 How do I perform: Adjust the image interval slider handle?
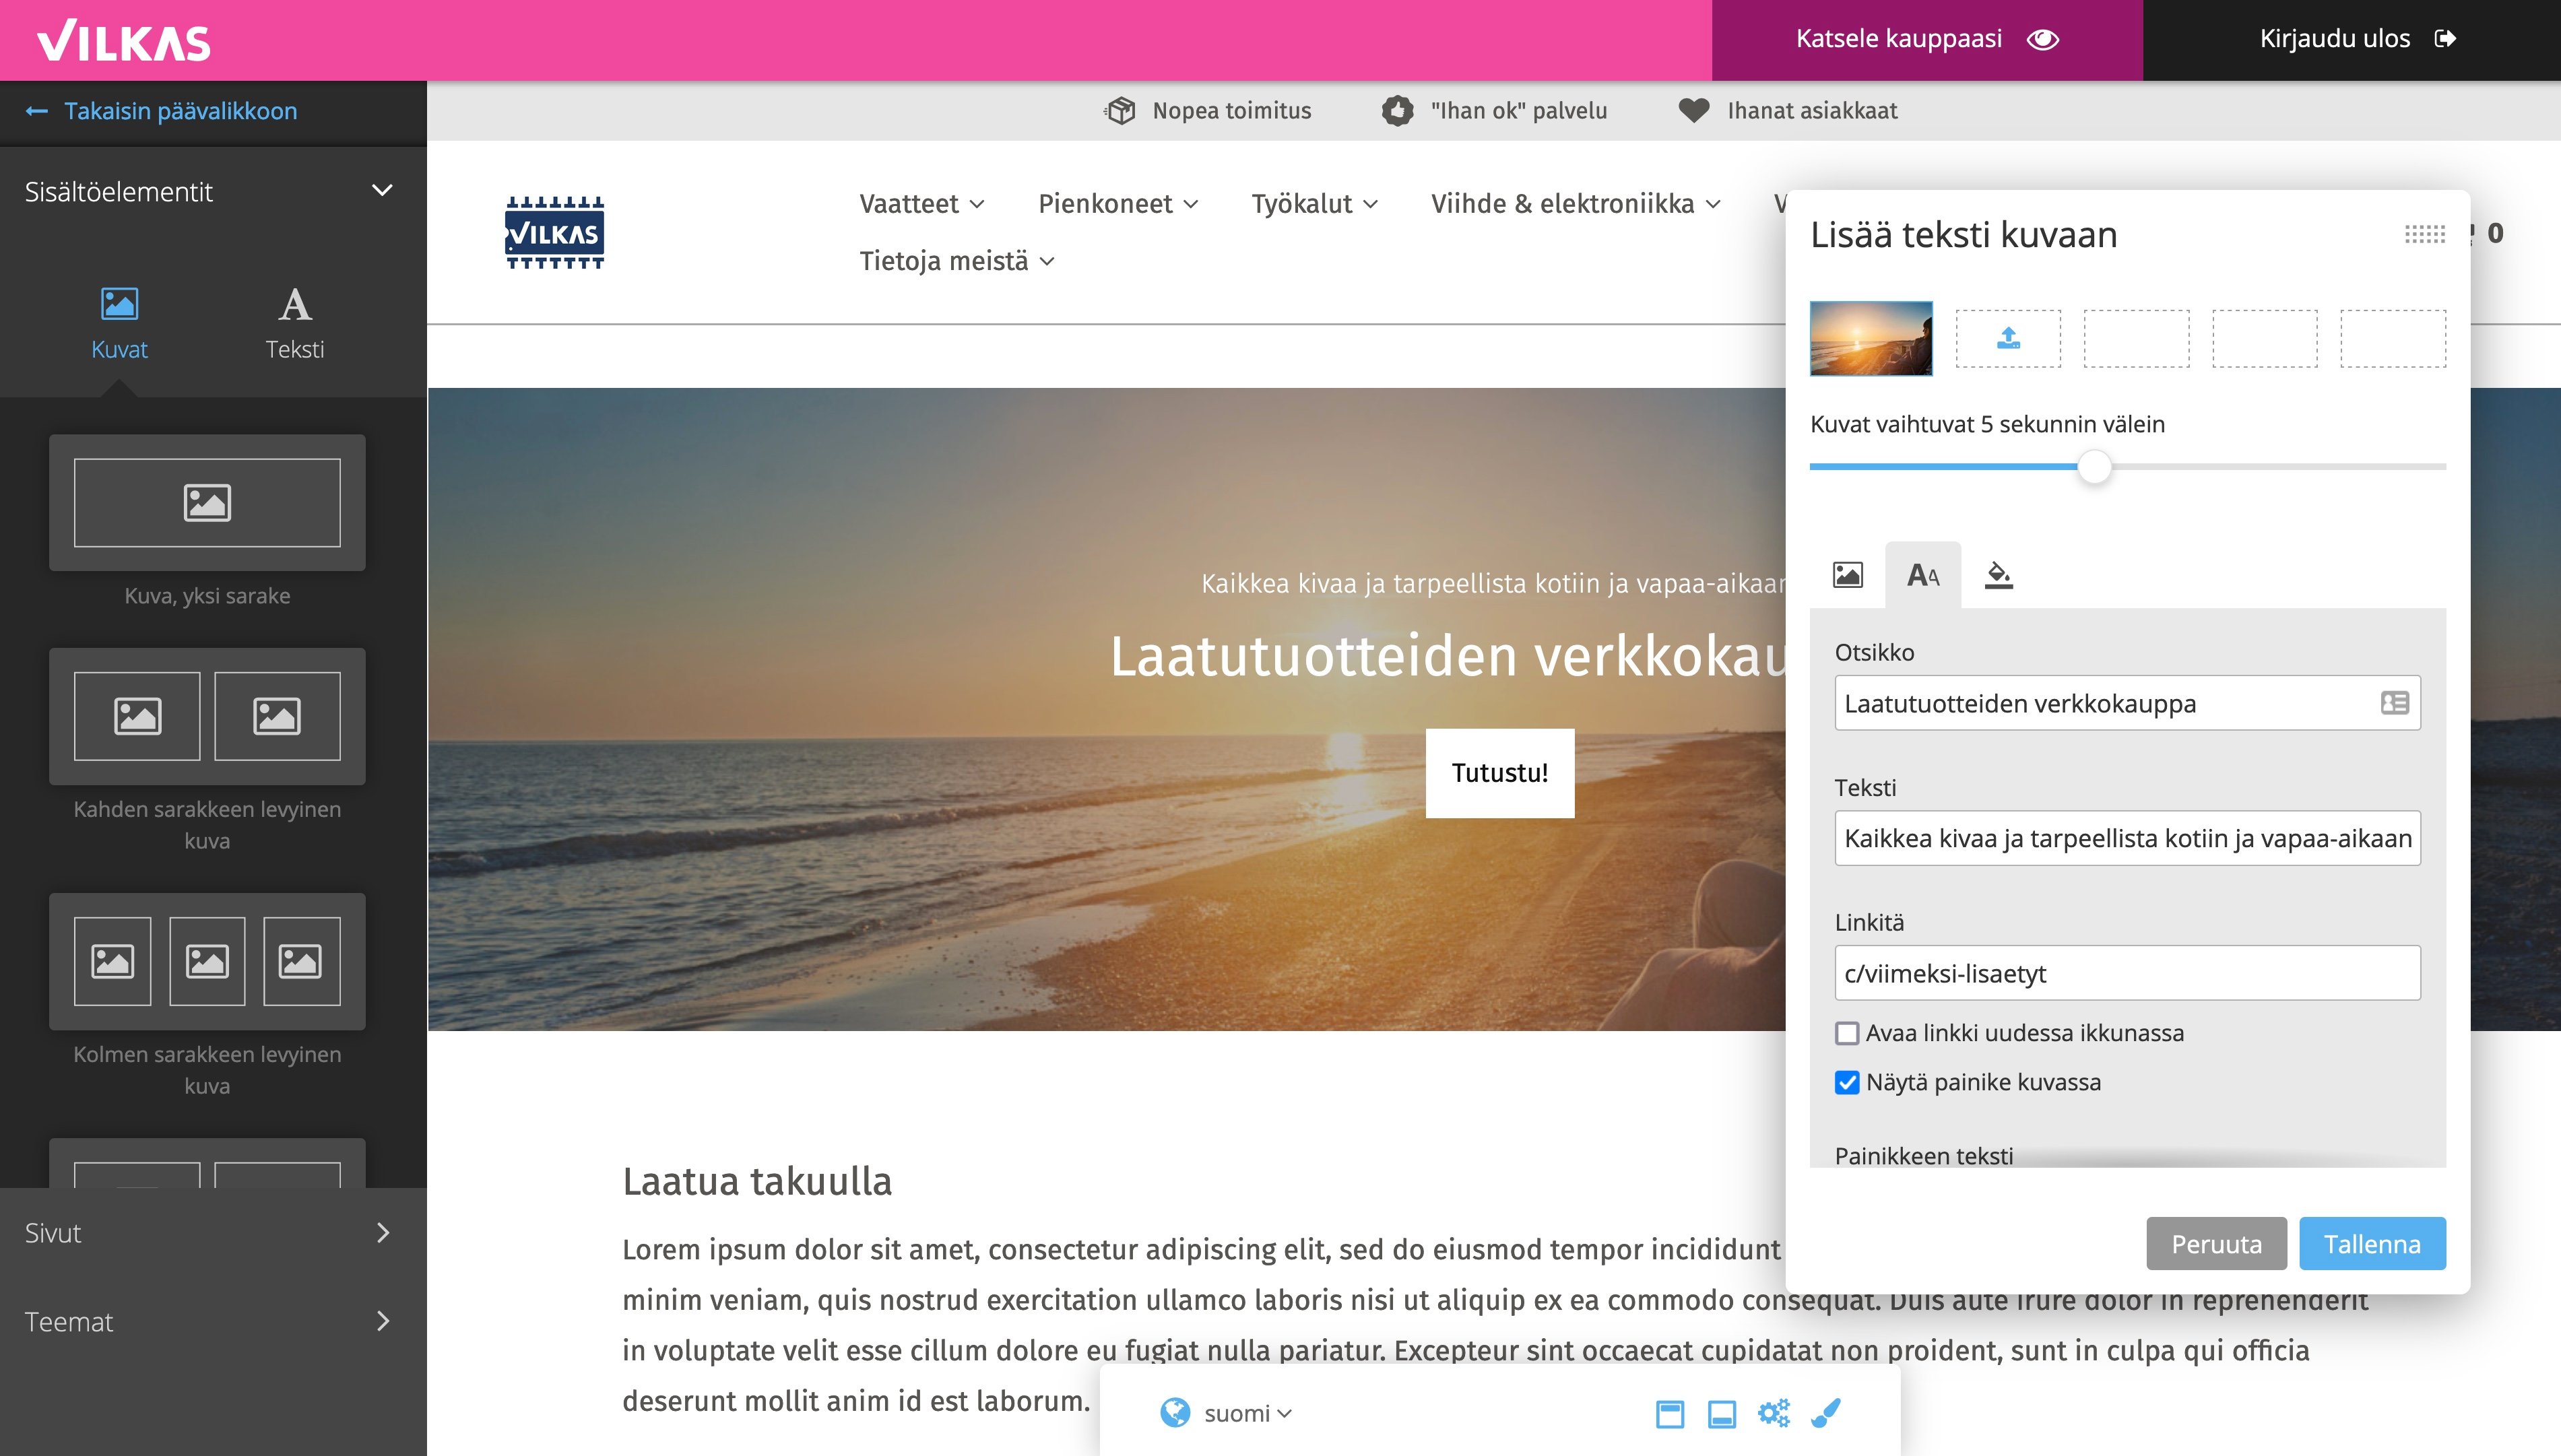pyautogui.click(x=2094, y=467)
